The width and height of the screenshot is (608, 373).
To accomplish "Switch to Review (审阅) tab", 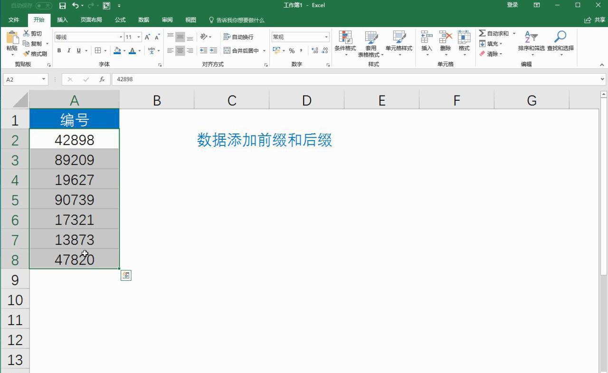I will [167, 20].
